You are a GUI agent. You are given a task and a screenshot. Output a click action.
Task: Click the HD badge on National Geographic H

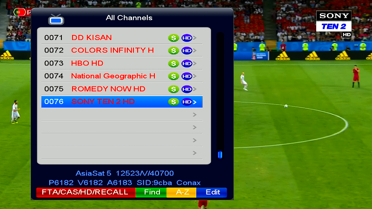(187, 76)
